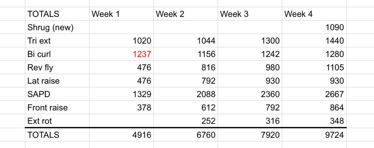
Task: Select the Week 4 total 9724
Action: pyautogui.click(x=335, y=135)
